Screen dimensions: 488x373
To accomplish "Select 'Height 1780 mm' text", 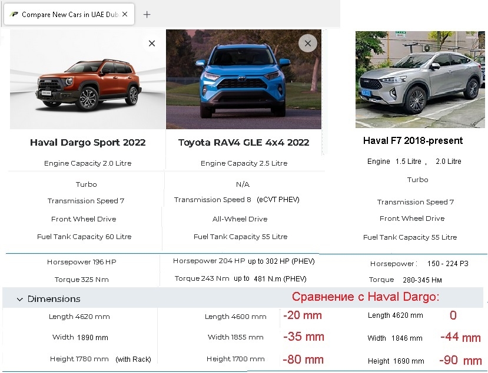I will 79,359.
